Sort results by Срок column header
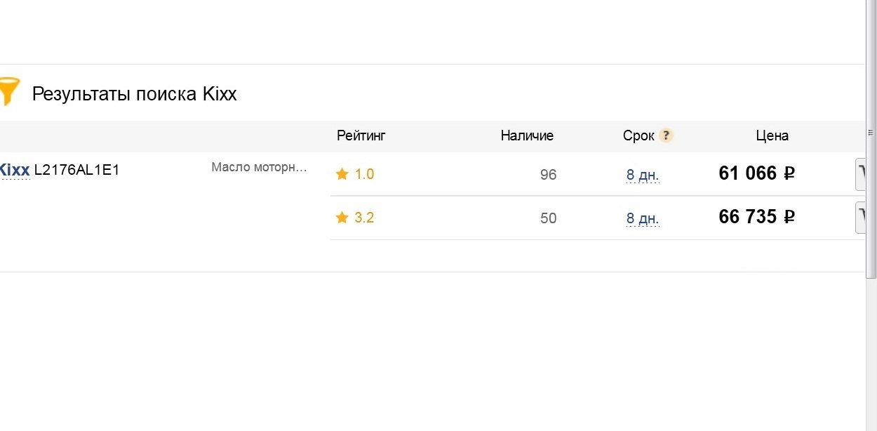Screen dimensions: 877x431 [638, 135]
